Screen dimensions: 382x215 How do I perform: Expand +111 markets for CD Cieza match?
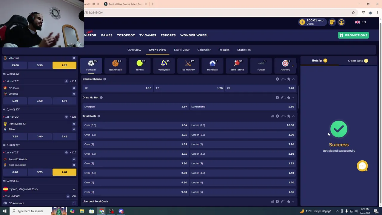pyautogui.click(x=73, y=81)
